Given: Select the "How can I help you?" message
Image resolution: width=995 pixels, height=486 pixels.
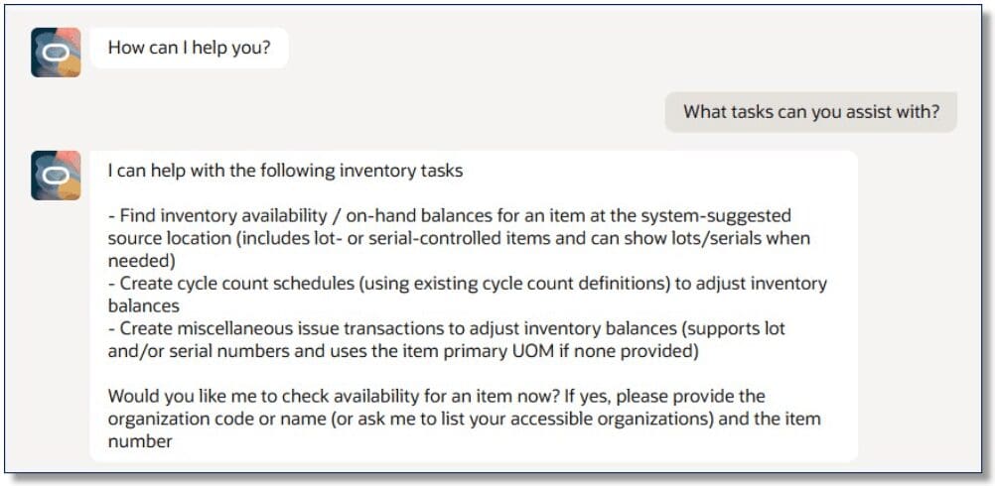Looking at the screenshot, I should (x=189, y=47).
